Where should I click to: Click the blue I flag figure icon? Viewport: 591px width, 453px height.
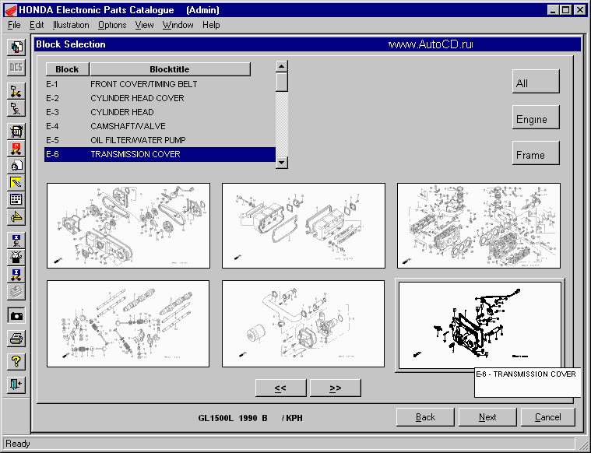tap(16, 240)
